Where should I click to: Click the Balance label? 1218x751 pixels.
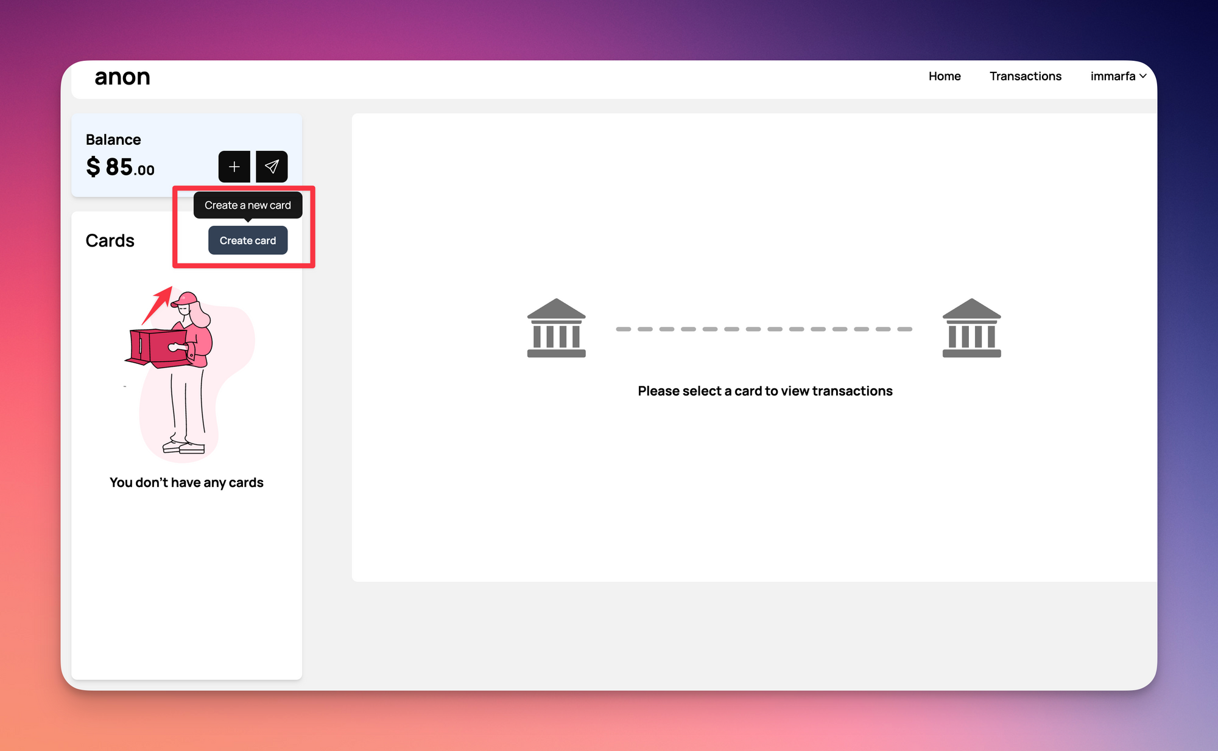pyautogui.click(x=113, y=139)
